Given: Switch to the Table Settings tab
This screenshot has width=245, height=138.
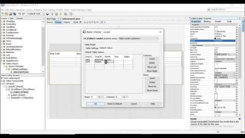Looking at the screenshot, I should (x=92, y=48).
